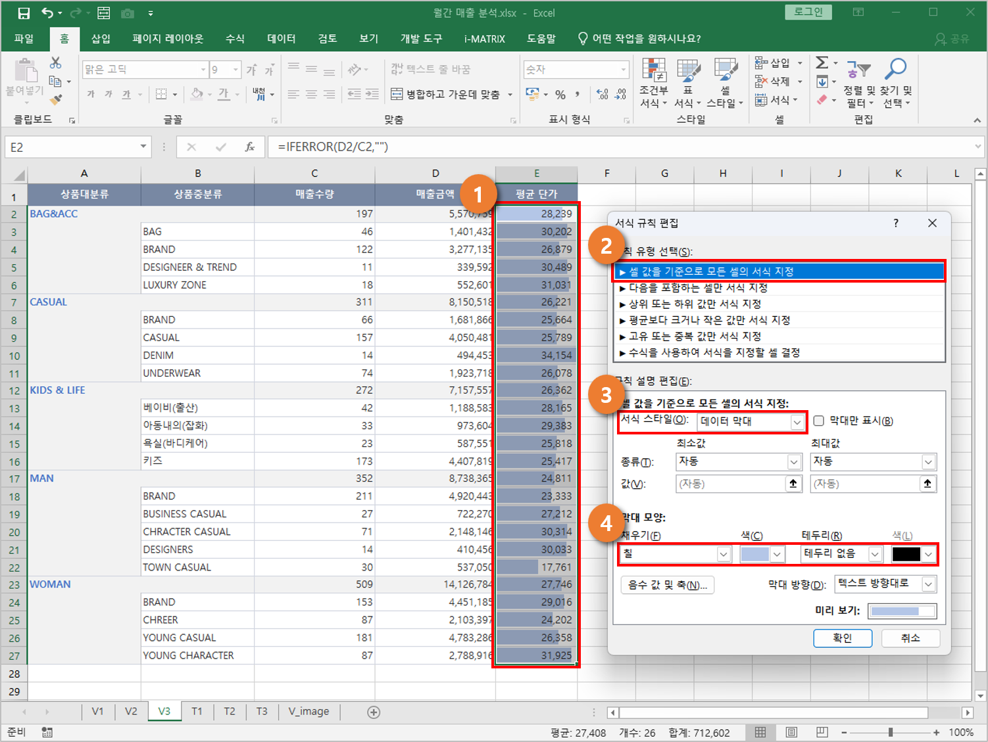This screenshot has height=742, width=988.
Task: Click the AutoSum sigma icon
Action: point(822,63)
